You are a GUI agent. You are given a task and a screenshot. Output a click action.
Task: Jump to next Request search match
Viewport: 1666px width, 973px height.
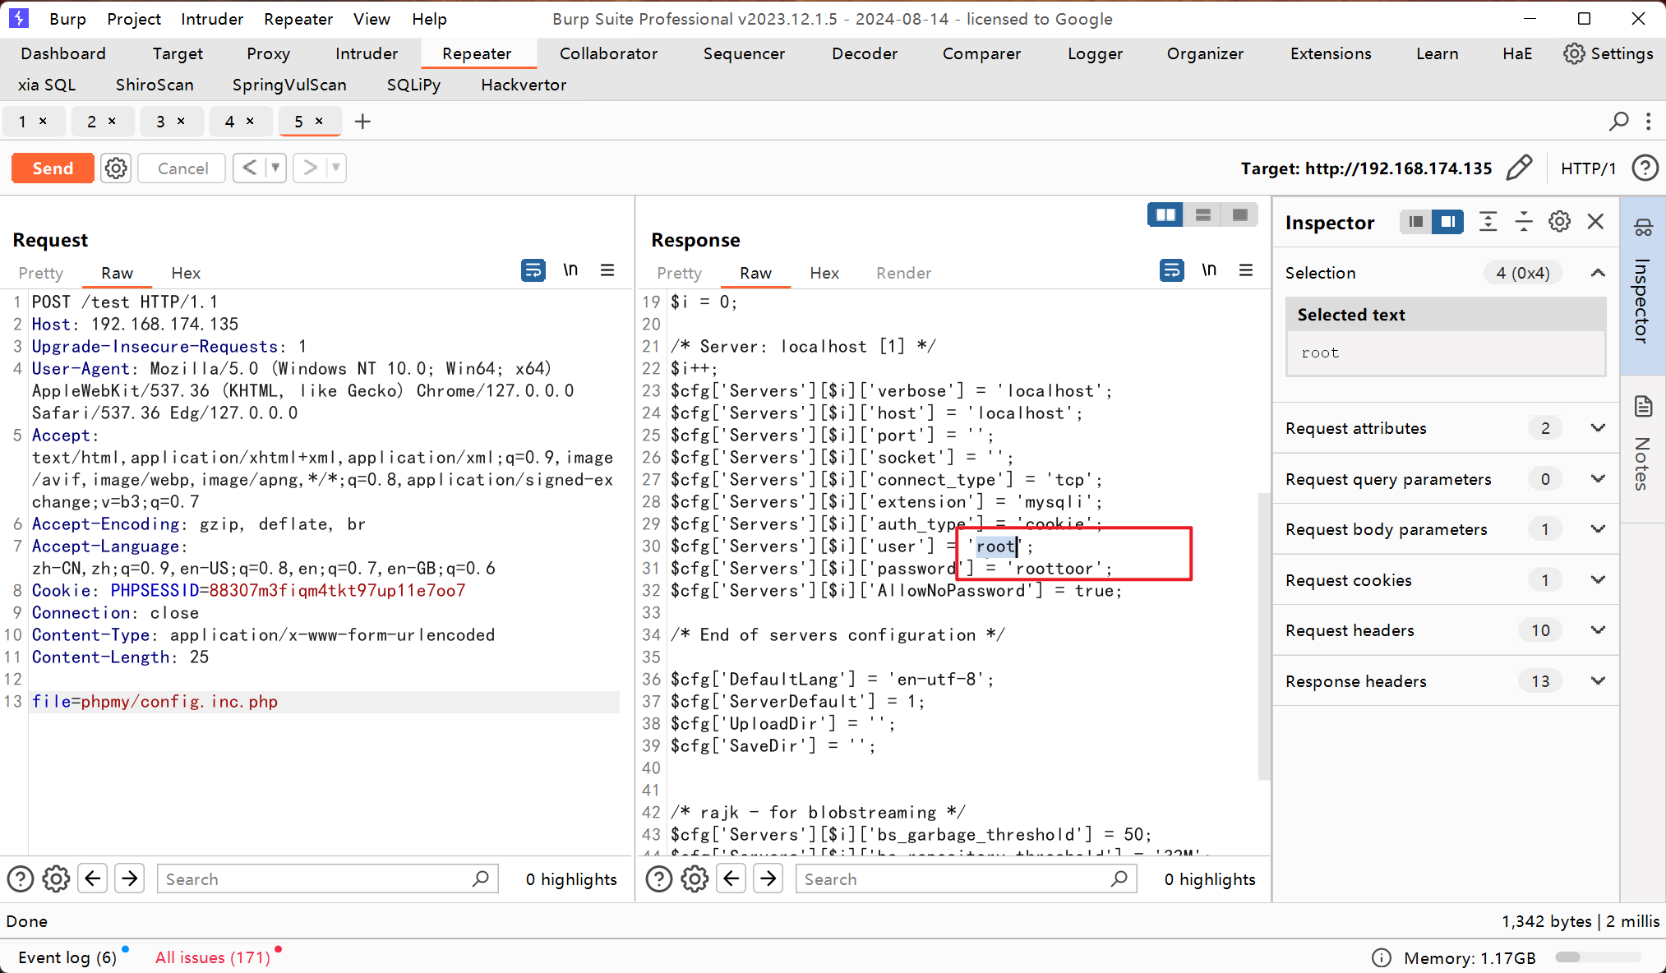coord(130,879)
